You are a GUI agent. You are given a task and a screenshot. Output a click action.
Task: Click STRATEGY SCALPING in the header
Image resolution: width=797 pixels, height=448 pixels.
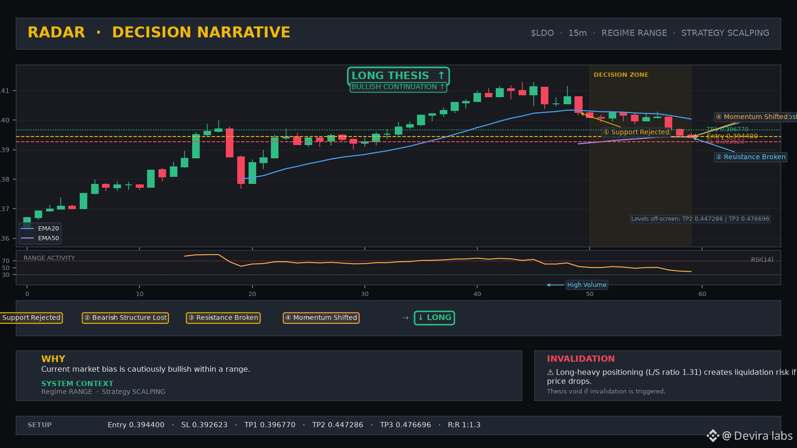click(x=725, y=33)
